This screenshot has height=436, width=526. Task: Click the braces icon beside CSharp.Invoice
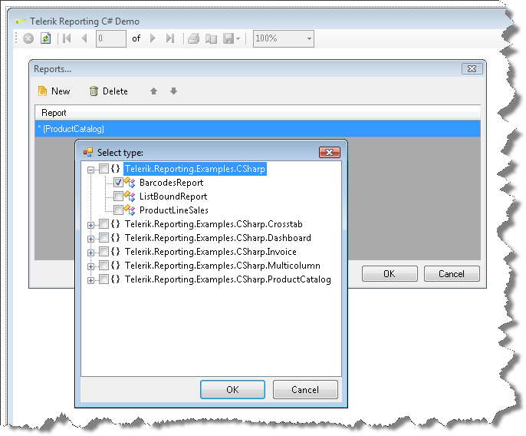tap(115, 251)
